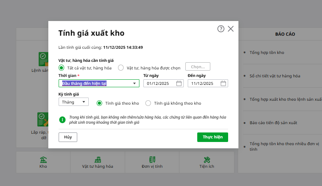Click the Vật tư hàng hóa icon
This screenshot has width=322, height=186.
(97, 159)
